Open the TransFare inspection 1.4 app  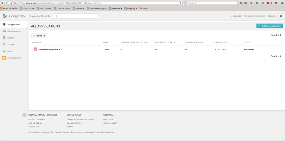point(50,49)
